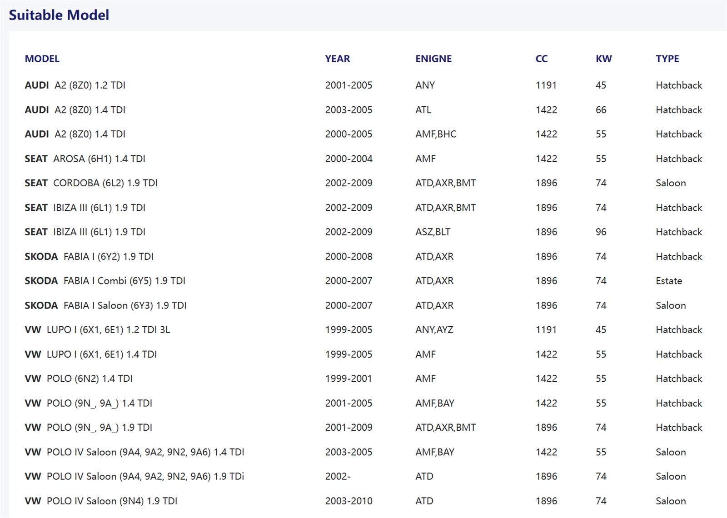Click 'VW POLO IV Saloon (9N4) 1.9 TDI'
This screenshot has width=727, height=518.
point(101,501)
